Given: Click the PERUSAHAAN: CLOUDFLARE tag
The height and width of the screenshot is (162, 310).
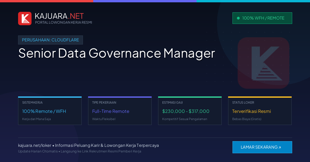Looking at the screenshot, I should (x=50, y=40).
